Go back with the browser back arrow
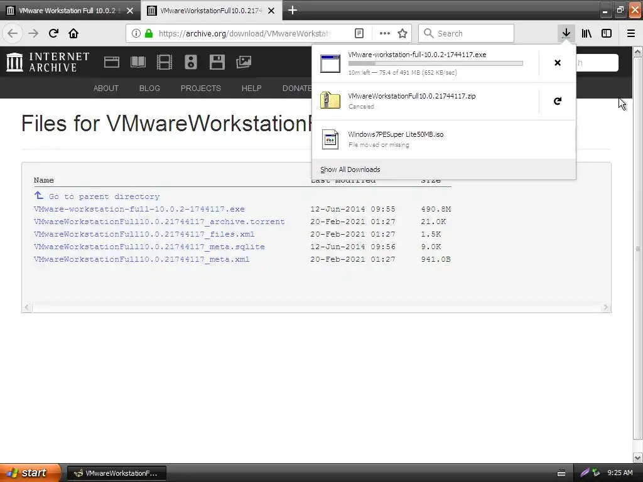Image resolution: width=643 pixels, height=482 pixels. [x=13, y=33]
